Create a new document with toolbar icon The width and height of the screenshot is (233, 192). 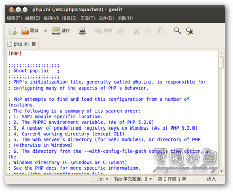(13, 31)
